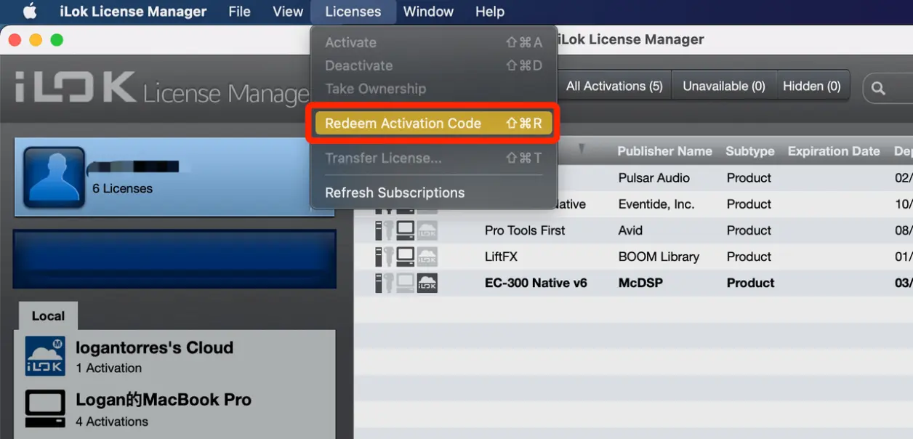913x439 pixels.
Task: Click the computer location icon in EC-300 Native row
Action: pyautogui.click(x=406, y=283)
